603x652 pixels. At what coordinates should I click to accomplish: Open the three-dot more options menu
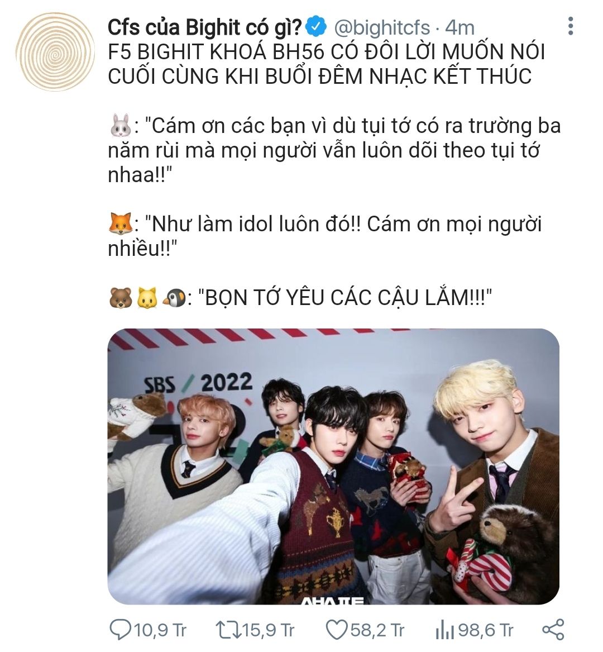tap(571, 26)
